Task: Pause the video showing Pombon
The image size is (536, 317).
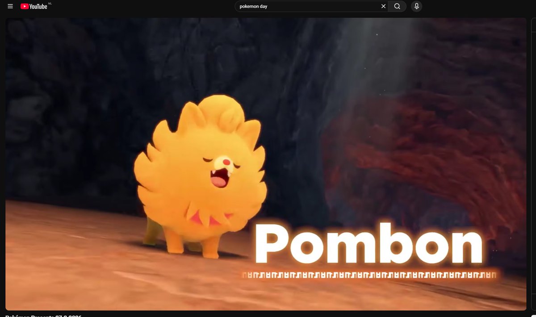Action: (x=266, y=164)
